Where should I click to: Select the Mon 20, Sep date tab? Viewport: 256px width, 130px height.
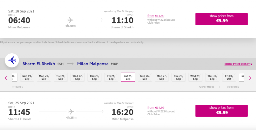44,77
